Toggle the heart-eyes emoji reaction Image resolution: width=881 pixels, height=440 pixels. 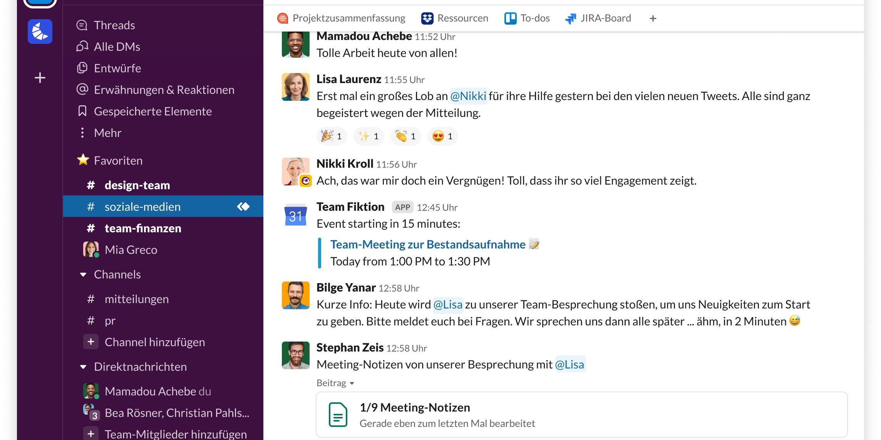point(442,136)
